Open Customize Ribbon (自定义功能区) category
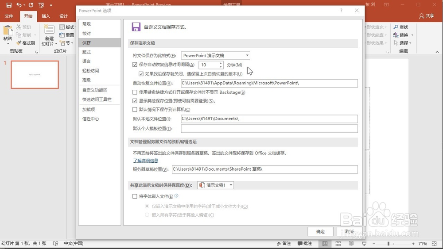Screen dimensions: 443x249 pos(99,90)
